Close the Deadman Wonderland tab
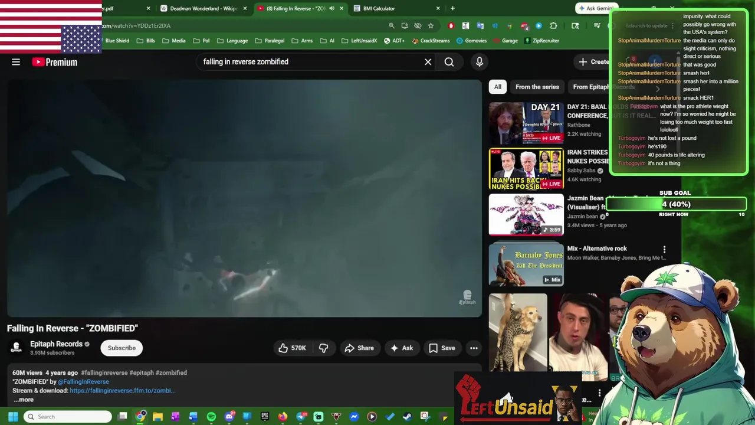 (x=245, y=8)
